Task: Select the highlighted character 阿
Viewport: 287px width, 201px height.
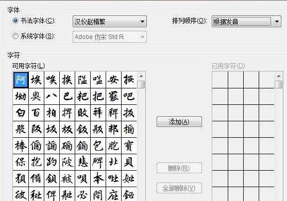Action: (x=21, y=80)
